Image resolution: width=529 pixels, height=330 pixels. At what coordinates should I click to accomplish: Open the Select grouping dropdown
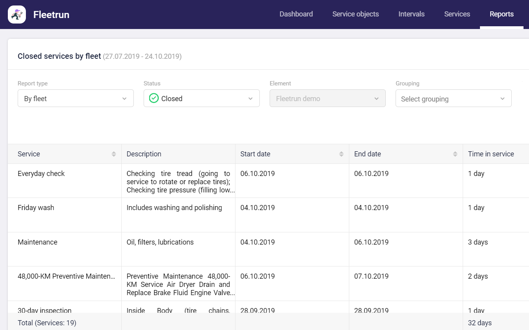pyautogui.click(x=453, y=98)
